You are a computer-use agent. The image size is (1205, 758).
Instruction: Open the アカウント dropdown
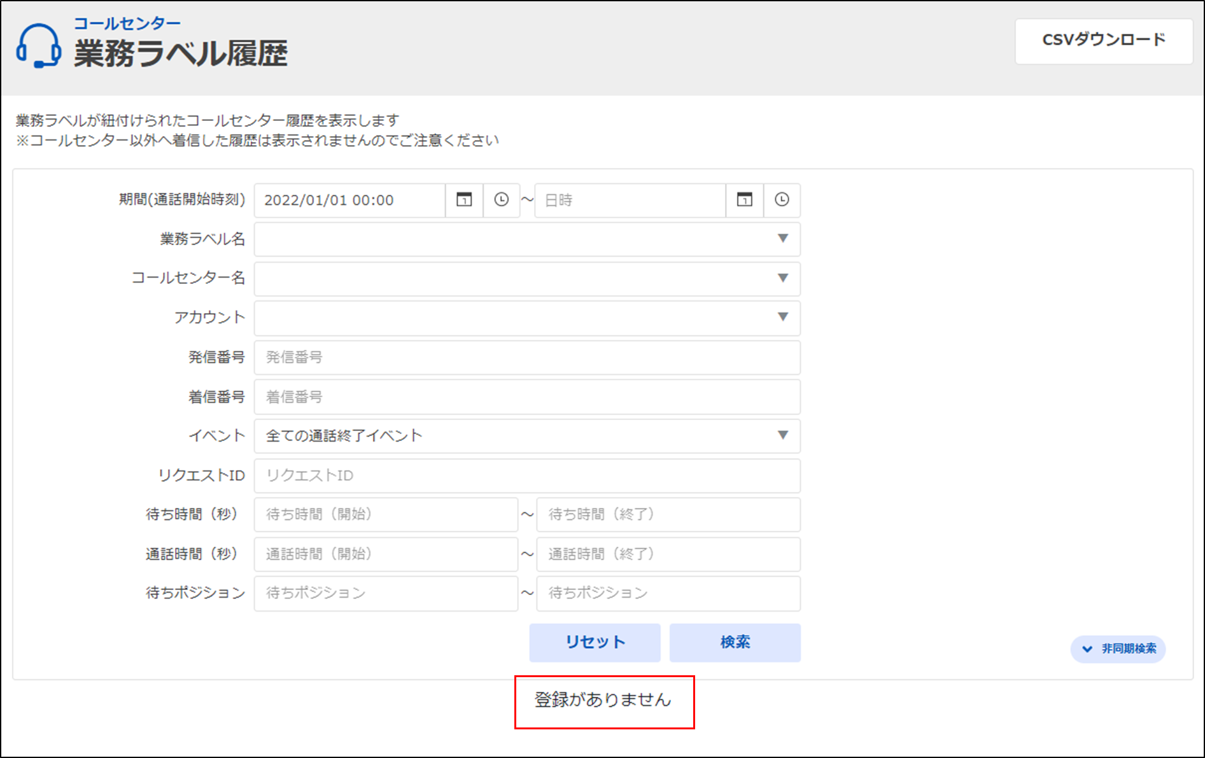pyautogui.click(x=527, y=318)
